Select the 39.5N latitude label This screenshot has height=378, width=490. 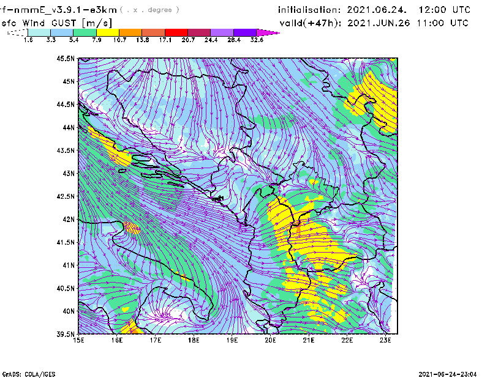click(x=66, y=335)
